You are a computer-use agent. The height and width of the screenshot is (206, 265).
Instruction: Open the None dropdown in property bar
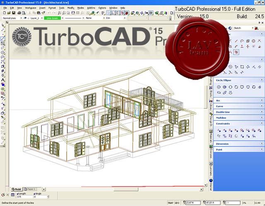click(104, 18)
